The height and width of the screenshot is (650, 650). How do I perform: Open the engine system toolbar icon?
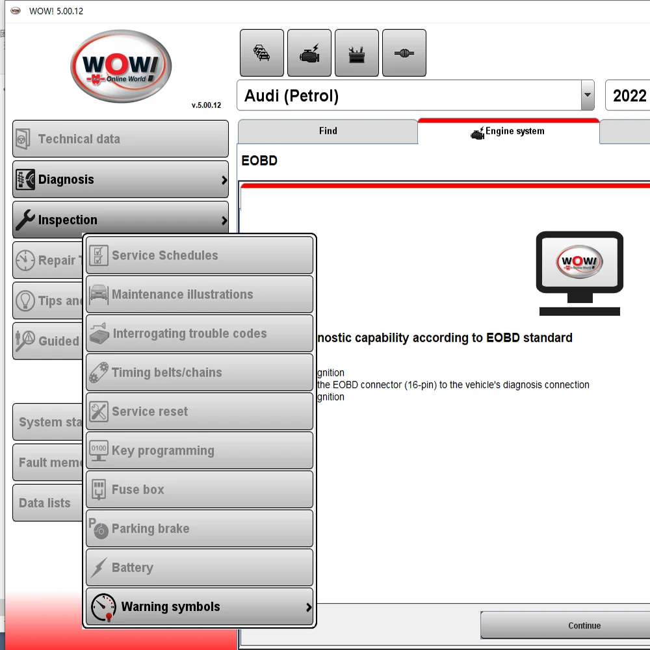tap(309, 53)
